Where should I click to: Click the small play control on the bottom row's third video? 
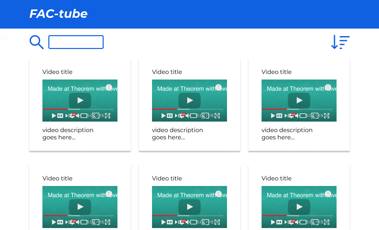(273, 222)
